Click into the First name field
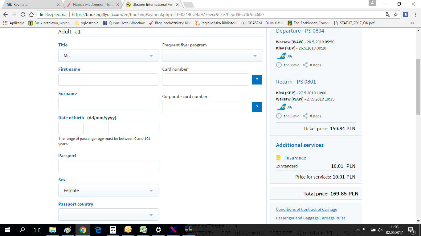 108,80
